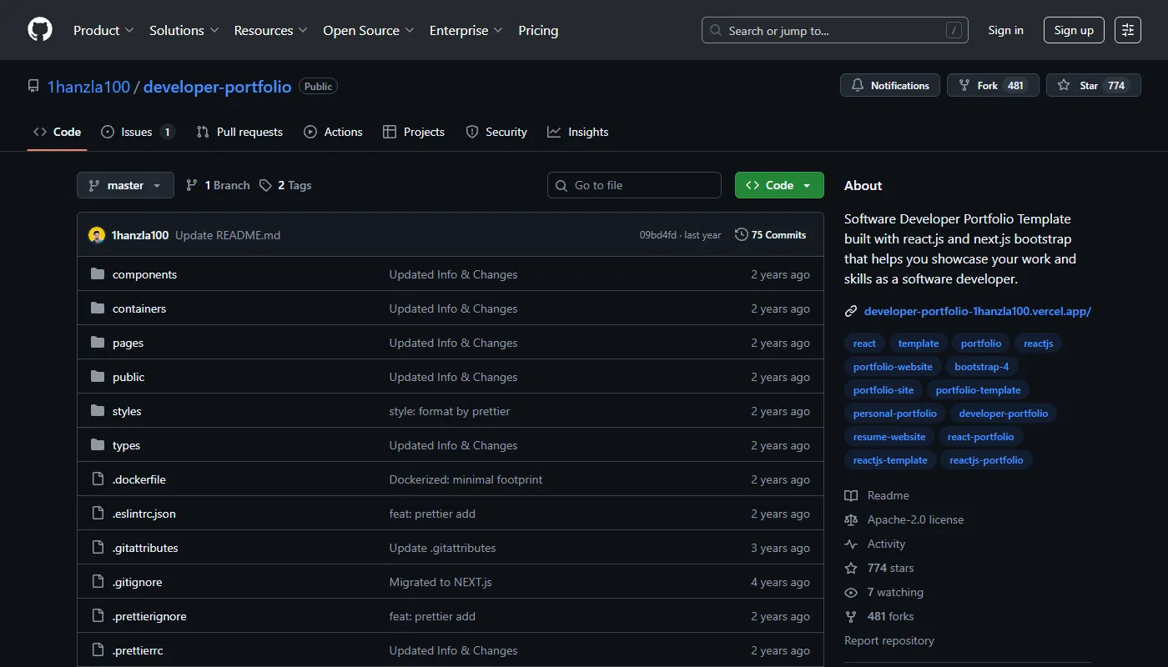Select the reactjs-portfolio topic tag
Image resolution: width=1168 pixels, height=667 pixels.
point(986,460)
